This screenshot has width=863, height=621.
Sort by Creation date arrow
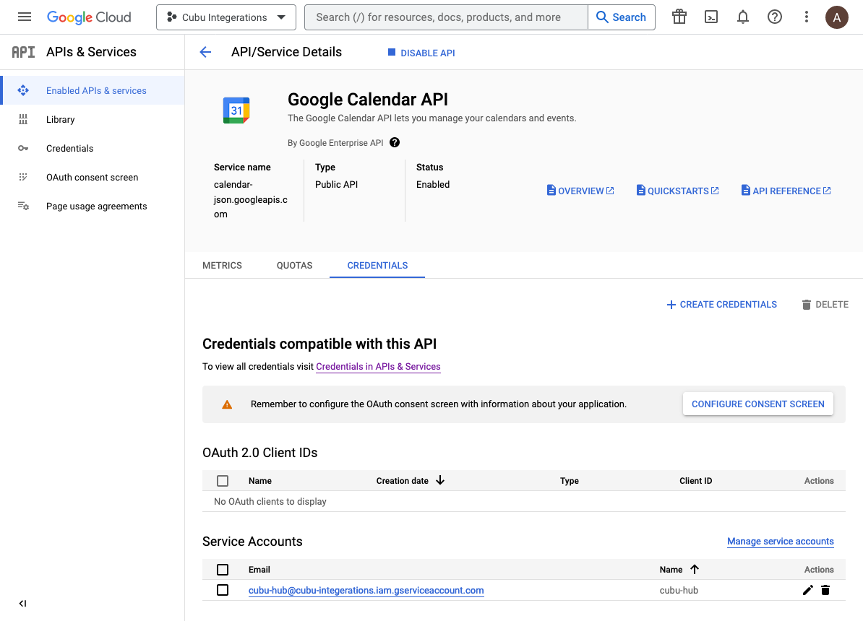[x=439, y=480]
